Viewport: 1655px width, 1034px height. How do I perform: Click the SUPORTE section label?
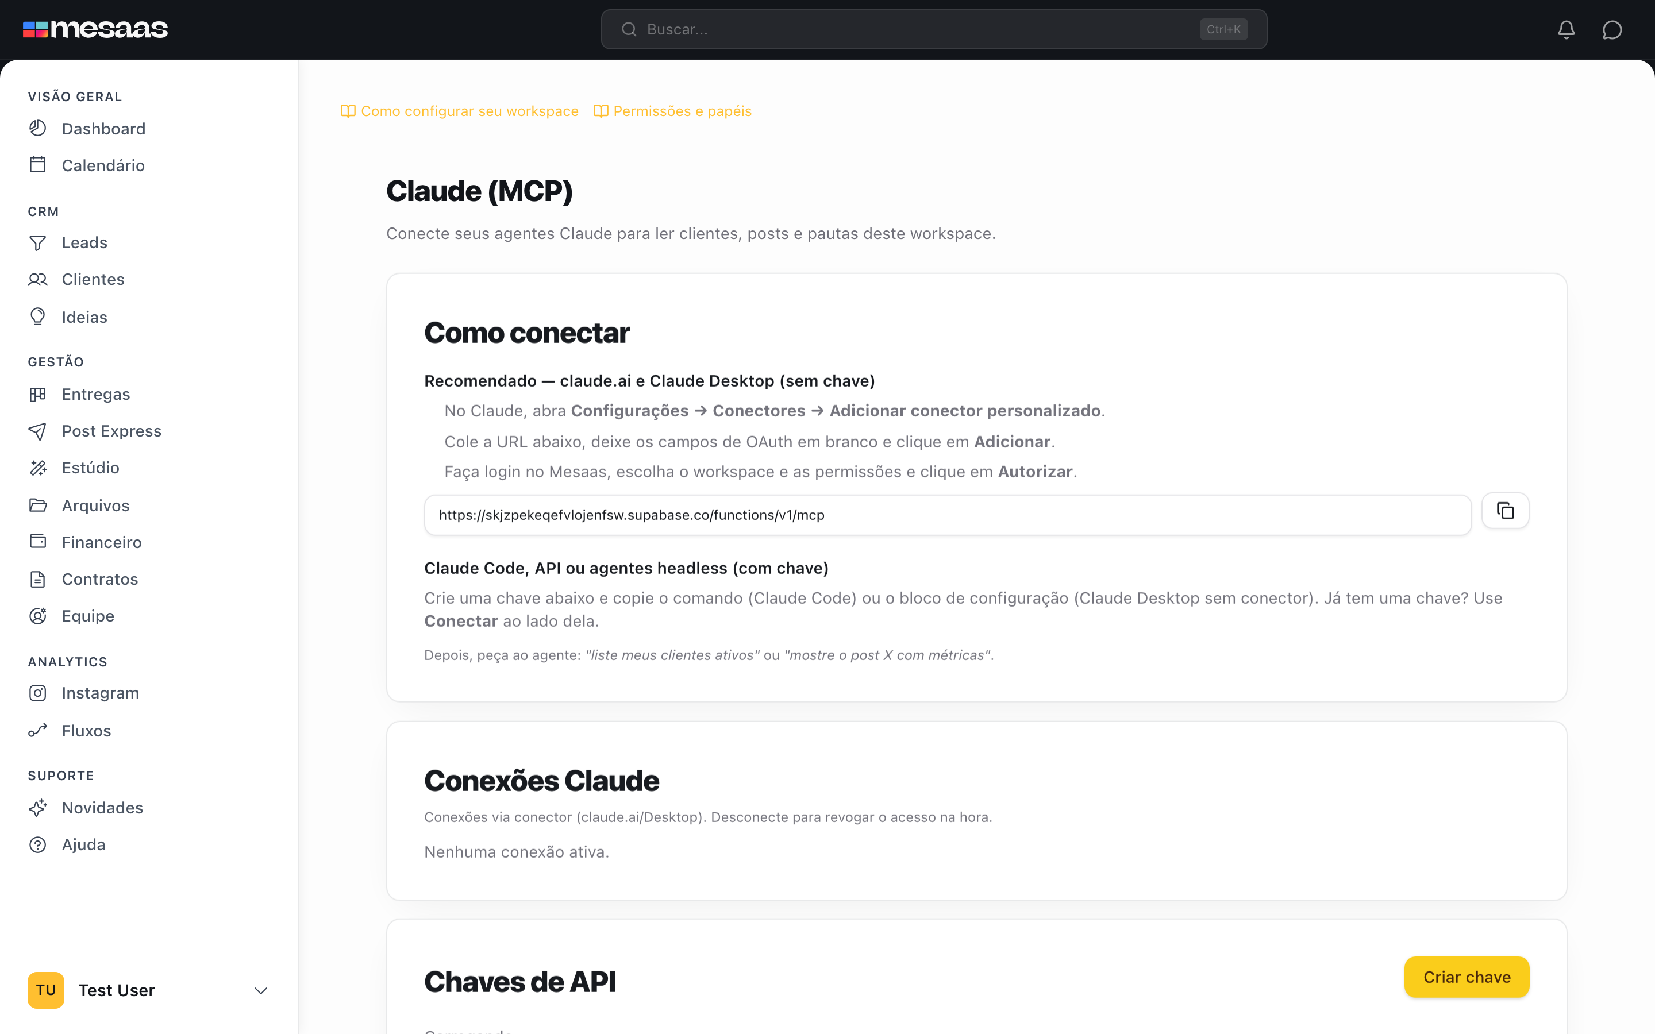click(x=61, y=775)
